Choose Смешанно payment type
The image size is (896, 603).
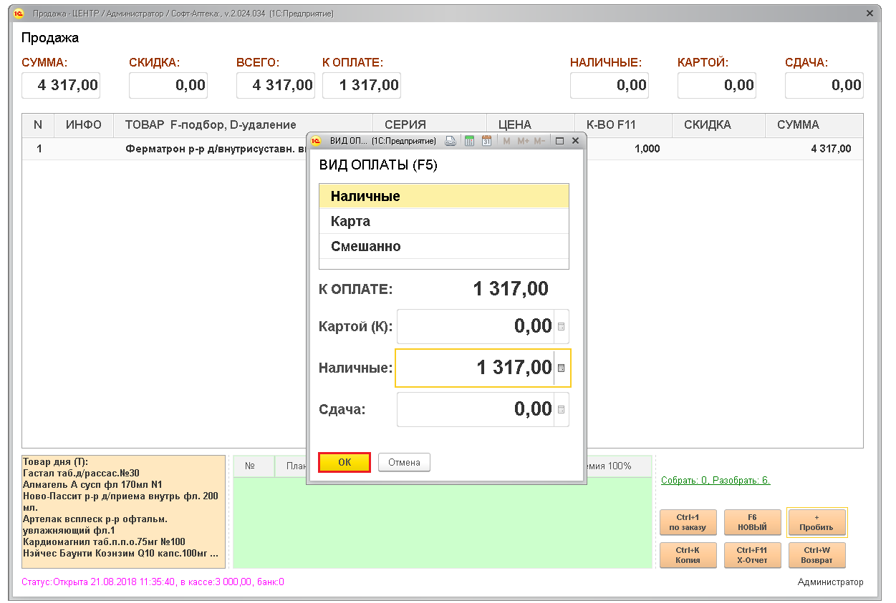coord(443,246)
